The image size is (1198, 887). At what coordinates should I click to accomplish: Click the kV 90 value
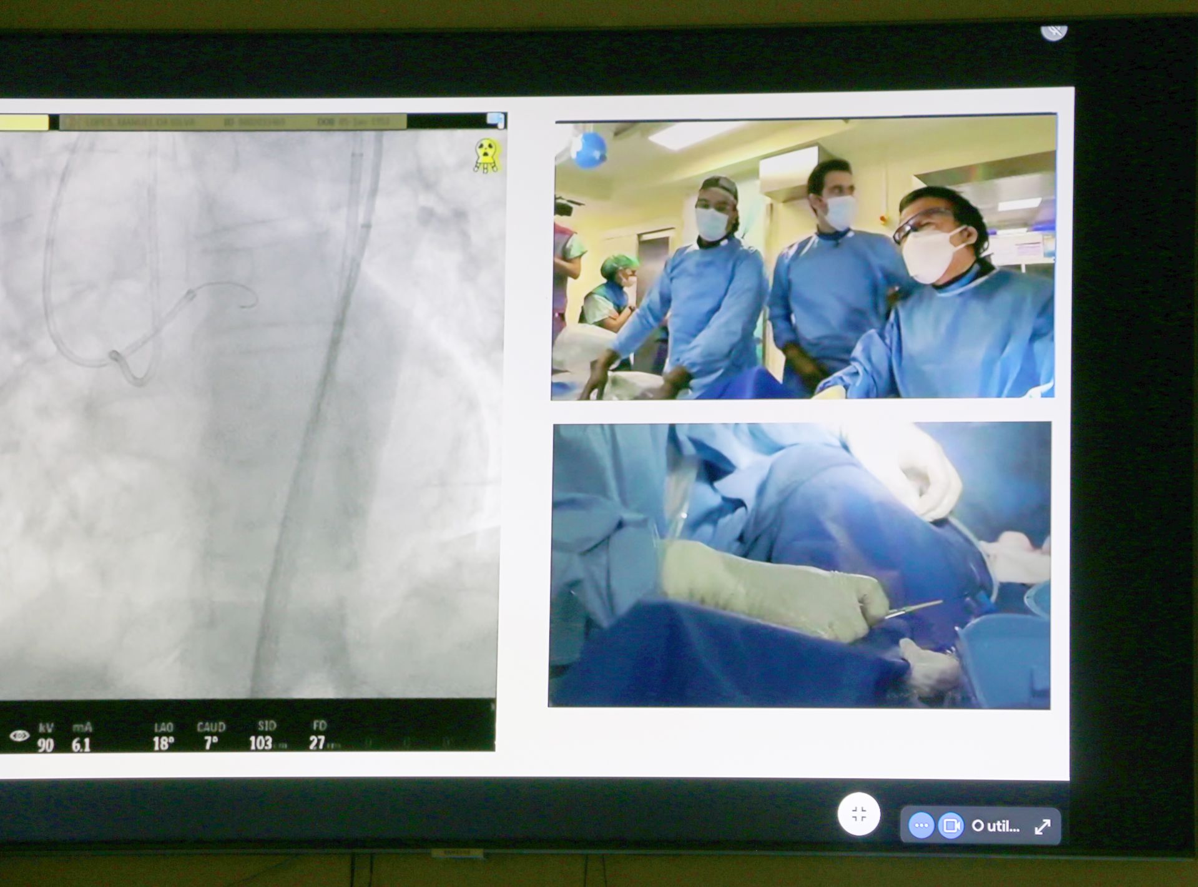coord(45,744)
